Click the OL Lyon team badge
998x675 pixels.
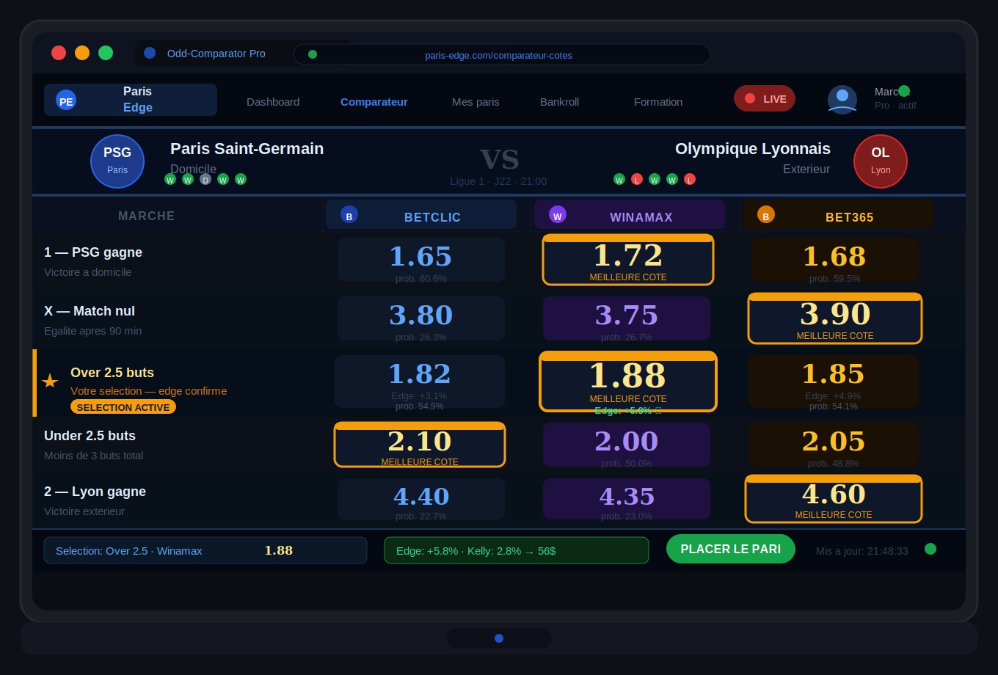point(881,161)
